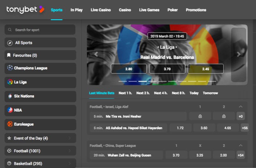This screenshot has height=168, width=256.
Task: Go to previous banner slide
Action: tap(96, 54)
